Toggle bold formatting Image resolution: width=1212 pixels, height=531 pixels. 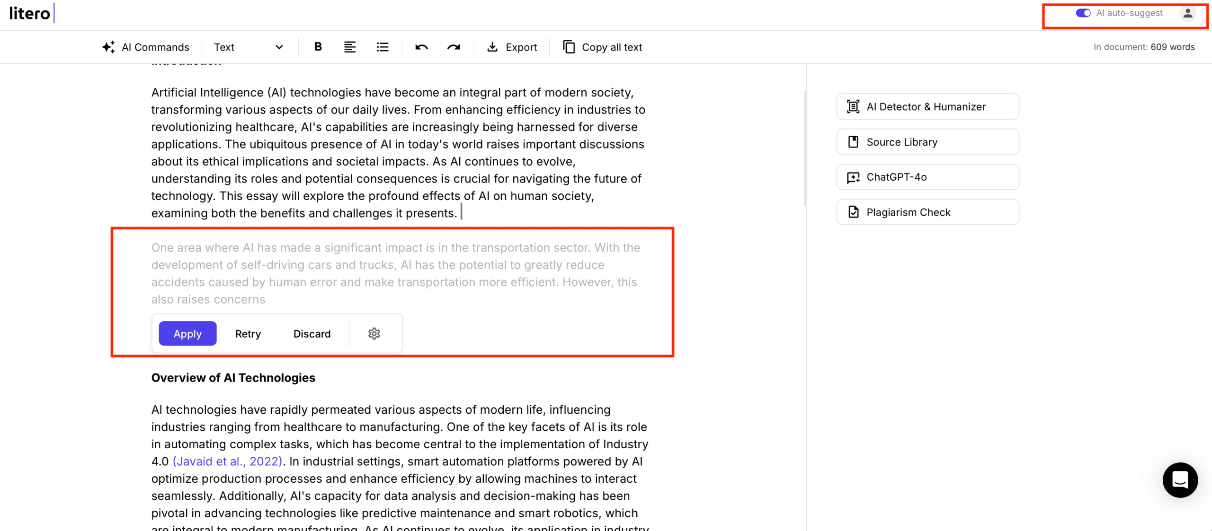pyautogui.click(x=318, y=47)
